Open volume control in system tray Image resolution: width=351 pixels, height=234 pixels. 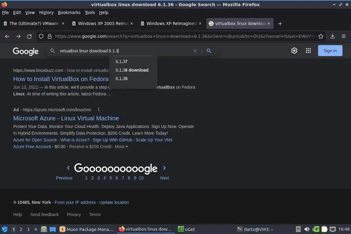(x=307, y=229)
